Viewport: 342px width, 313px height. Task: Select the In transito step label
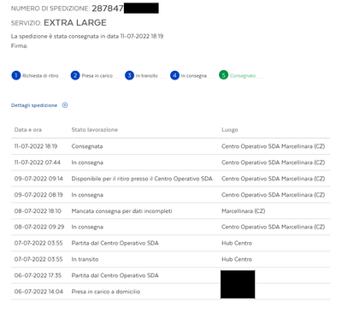click(x=147, y=76)
